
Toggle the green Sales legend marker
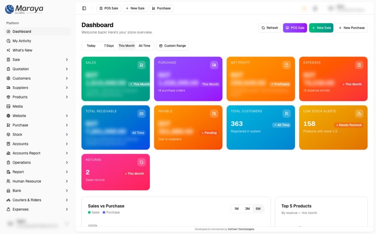[x=89, y=212]
